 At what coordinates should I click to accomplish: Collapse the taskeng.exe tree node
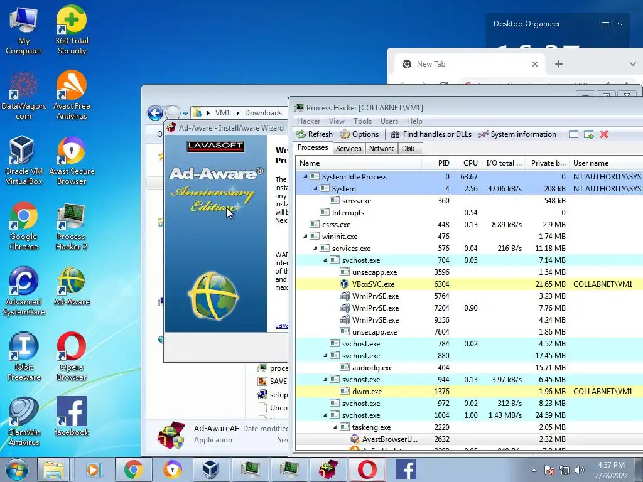[x=335, y=427]
